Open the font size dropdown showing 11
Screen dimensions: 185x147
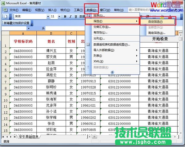click(60, 16)
